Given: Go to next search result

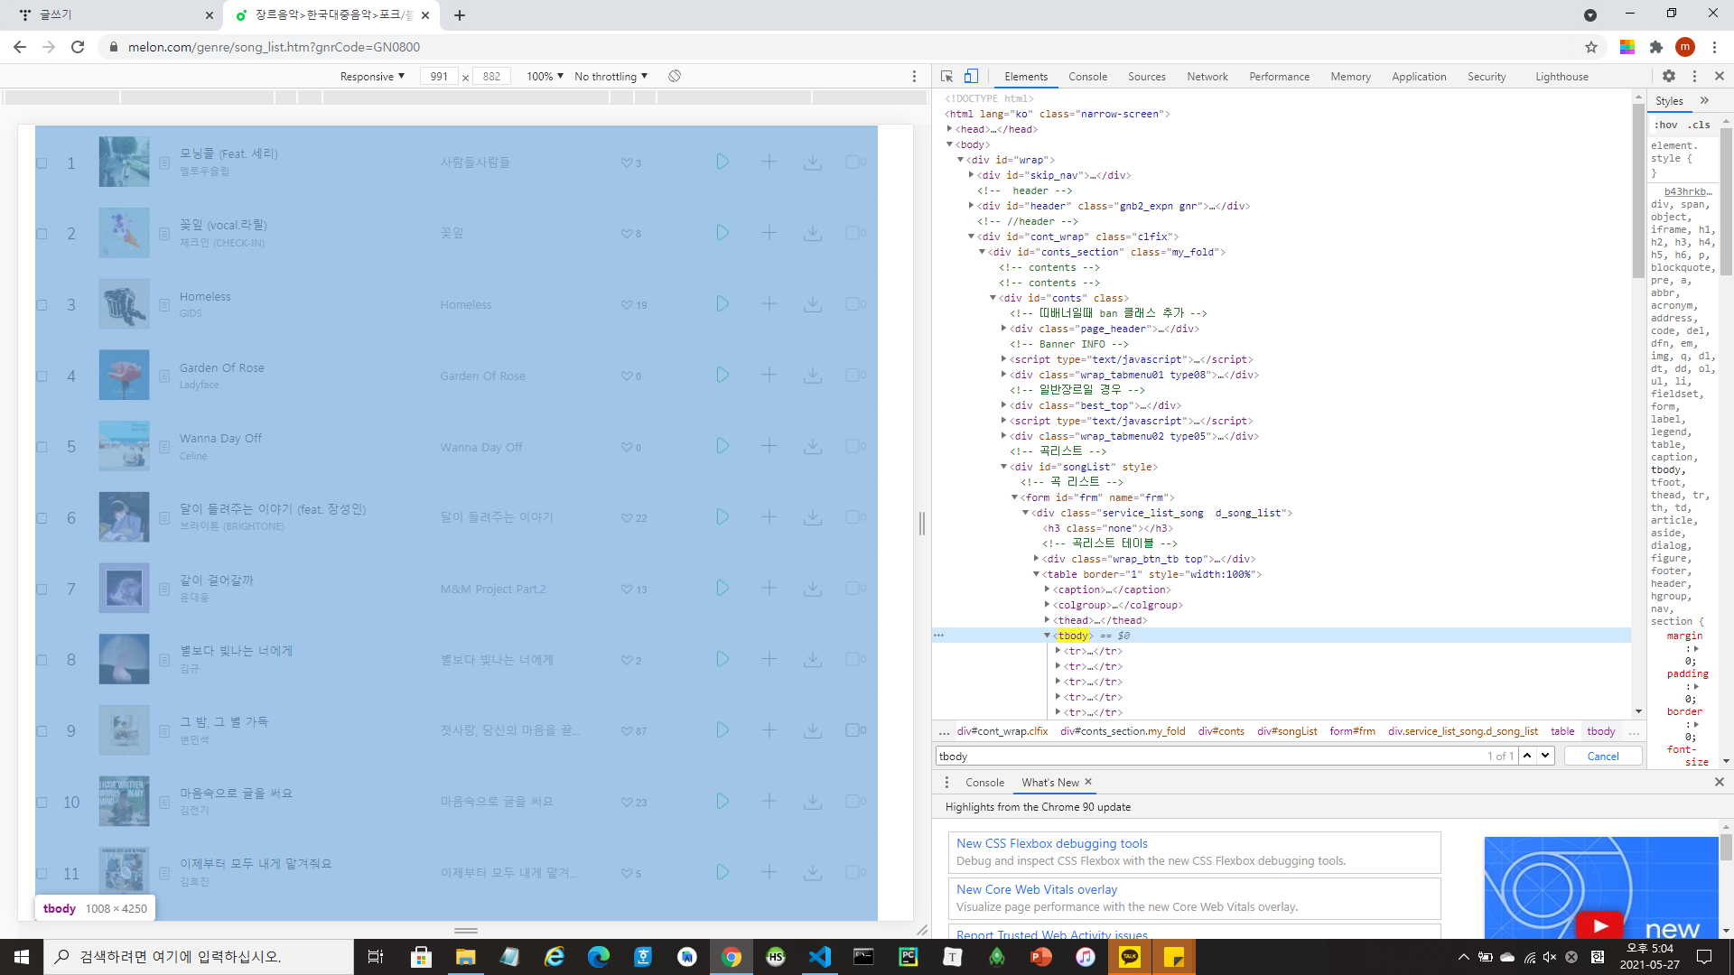Looking at the screenshot, I should coord(1545,756).
